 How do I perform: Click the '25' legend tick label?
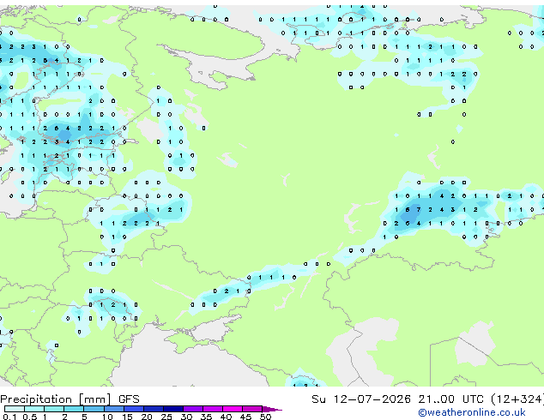tap(166, 417)
